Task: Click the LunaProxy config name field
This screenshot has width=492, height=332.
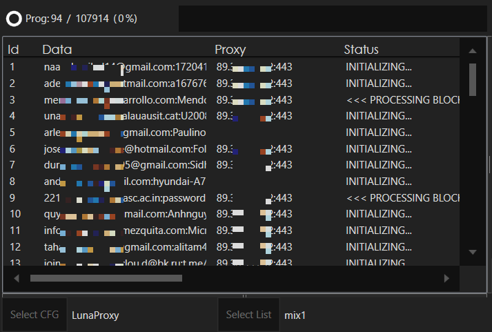Action: click(141, 315)
